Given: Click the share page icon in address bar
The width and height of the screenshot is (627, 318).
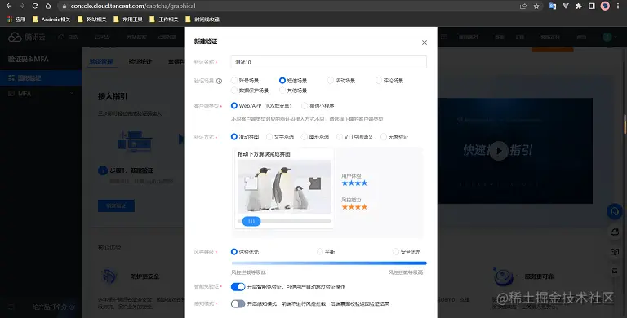Looking at the screenshot, I should pyautogui.click(x=523, y=6).
